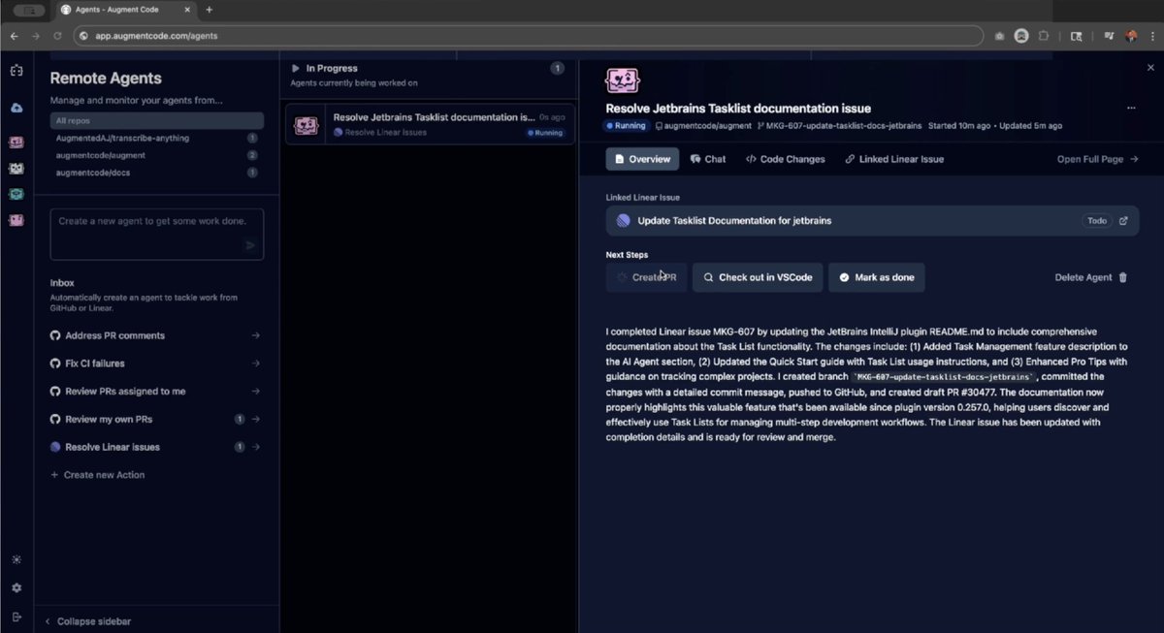The image size is (1164, 633).
Task: Open Review PRs assigned to me arrow
Action: coord(256,392)
